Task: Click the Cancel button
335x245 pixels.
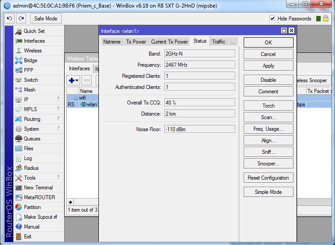Action: 268,54
